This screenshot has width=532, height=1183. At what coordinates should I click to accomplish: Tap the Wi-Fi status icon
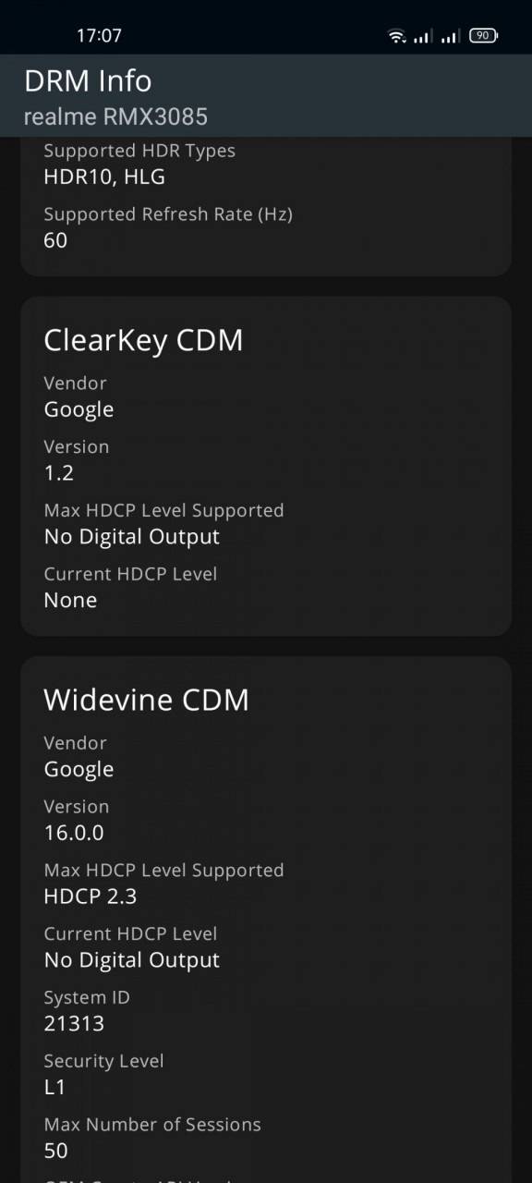pos(397,36)
